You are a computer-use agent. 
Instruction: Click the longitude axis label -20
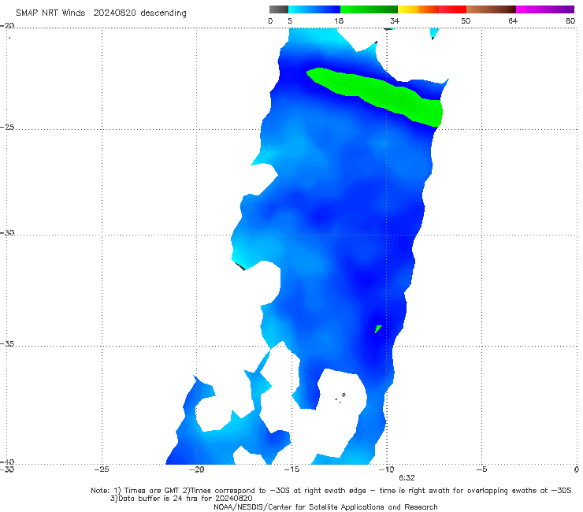point(197,469)
